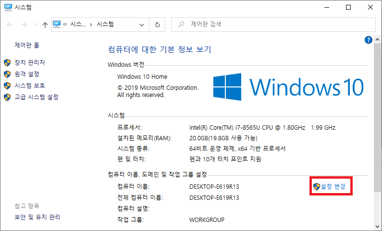Click the shield icon beside 장치 관리자
The width and height of the screenshot is (382, 231).
pyautogui.click(x=7, y=62)
